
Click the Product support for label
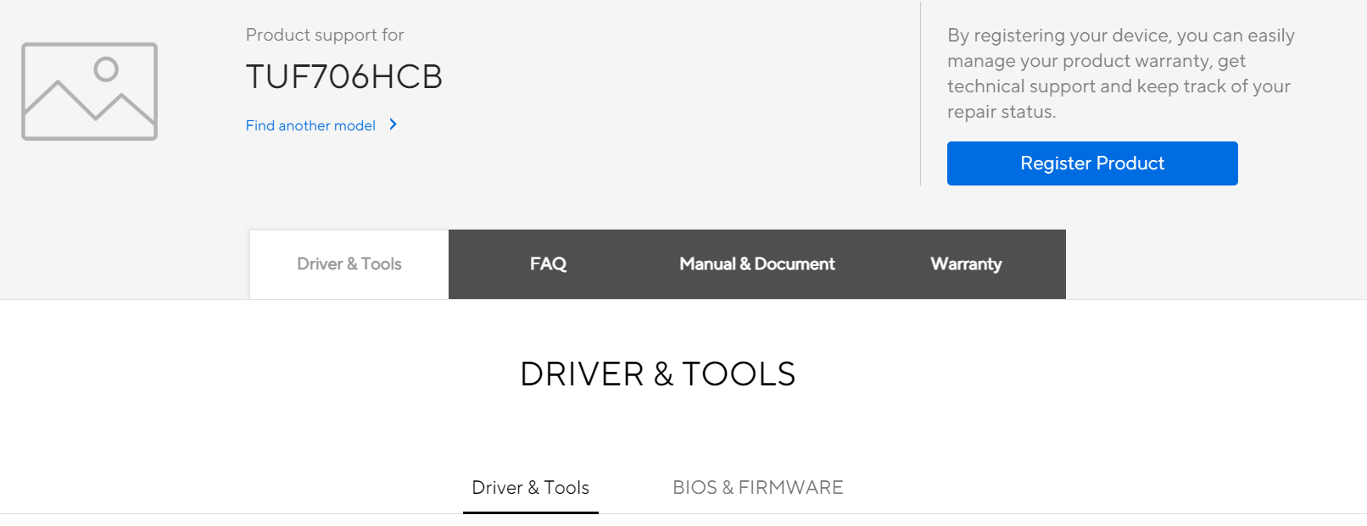click(325, 35)
